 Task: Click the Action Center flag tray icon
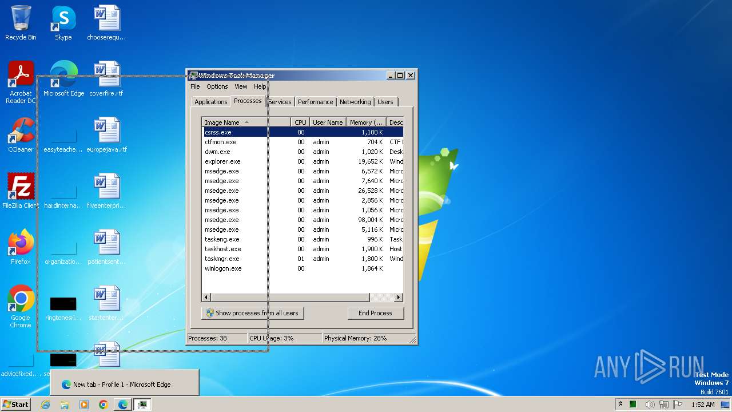pyautogui.click(x=678, y=405)
